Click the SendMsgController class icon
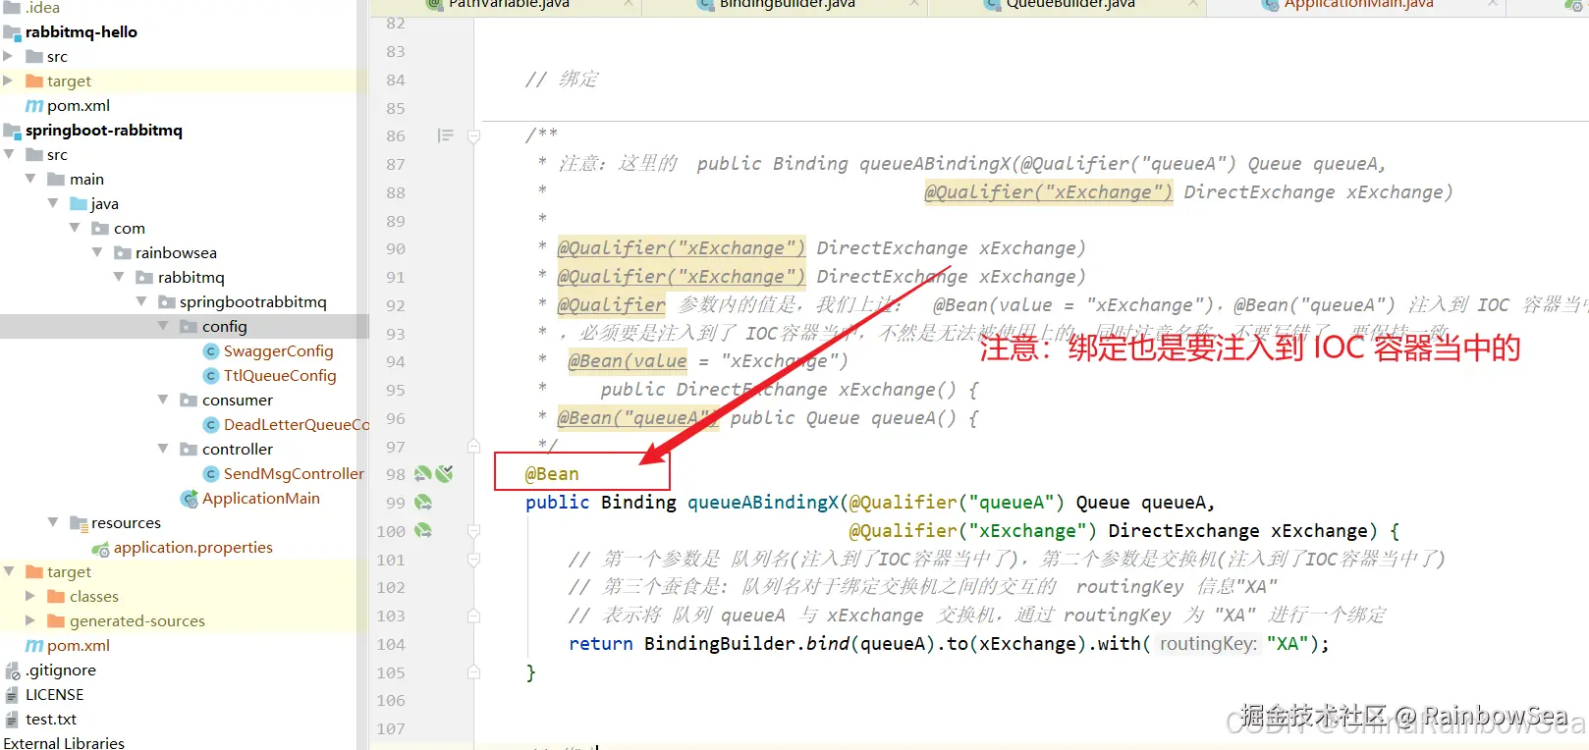 [x=210, y=474]
